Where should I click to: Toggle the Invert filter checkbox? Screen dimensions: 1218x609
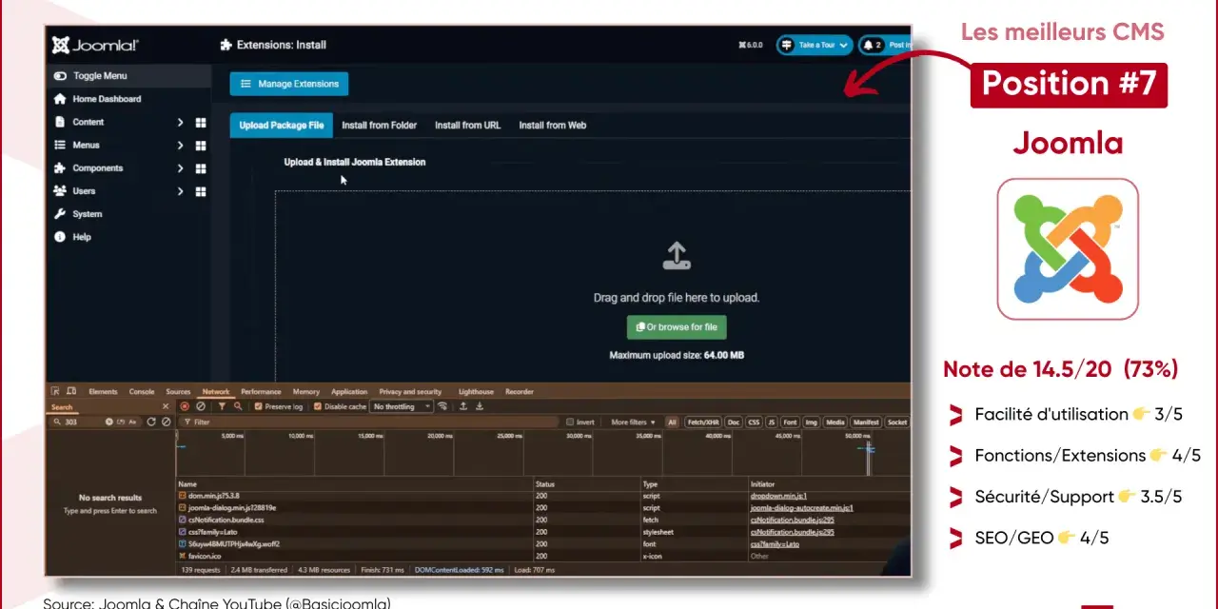click(570, 422)
